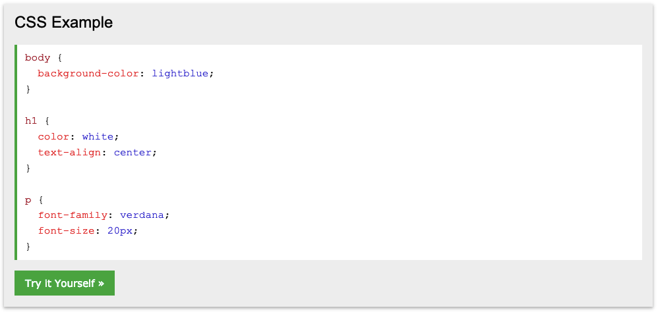Click the lightblue value

click(180, 74)
